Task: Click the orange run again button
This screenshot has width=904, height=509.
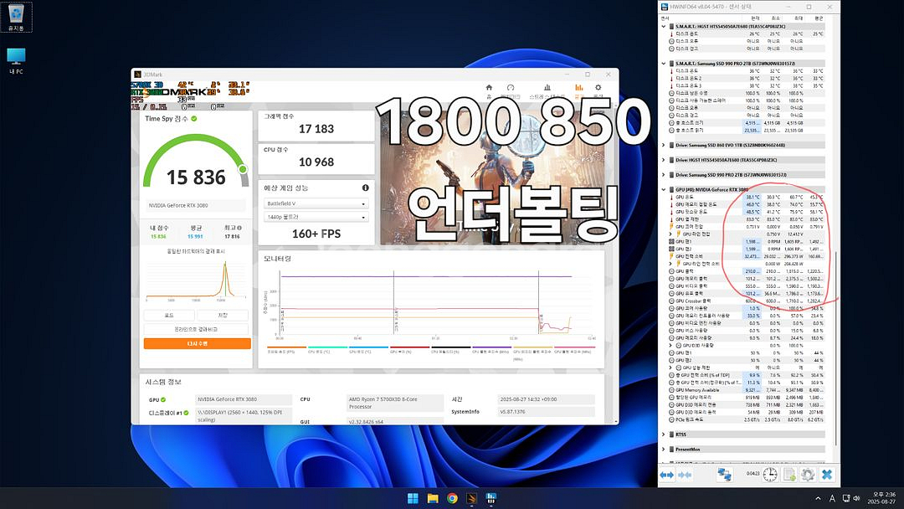Action: click(x=197, y=343)
